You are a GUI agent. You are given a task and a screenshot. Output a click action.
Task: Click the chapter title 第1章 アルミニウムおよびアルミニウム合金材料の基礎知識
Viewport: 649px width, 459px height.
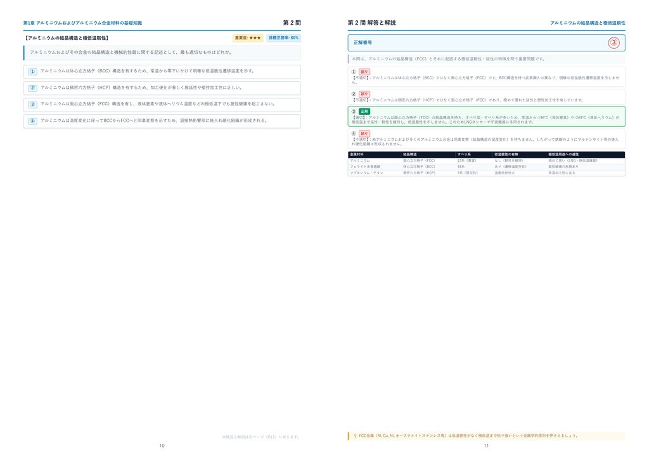pos(82,23)
